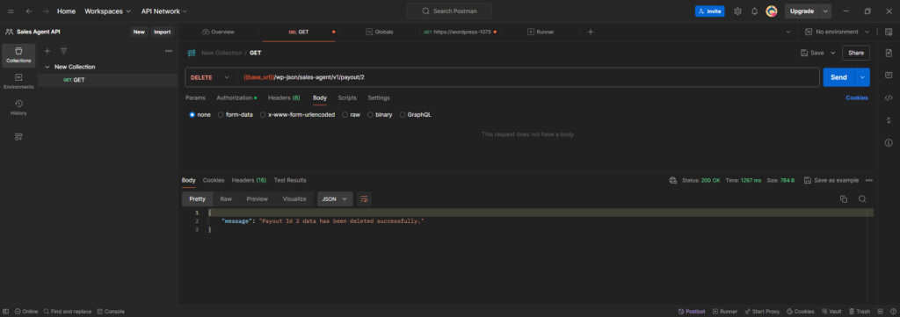Open the API Network dropdown
900x317 pixels.
click(x=164, y=11)
